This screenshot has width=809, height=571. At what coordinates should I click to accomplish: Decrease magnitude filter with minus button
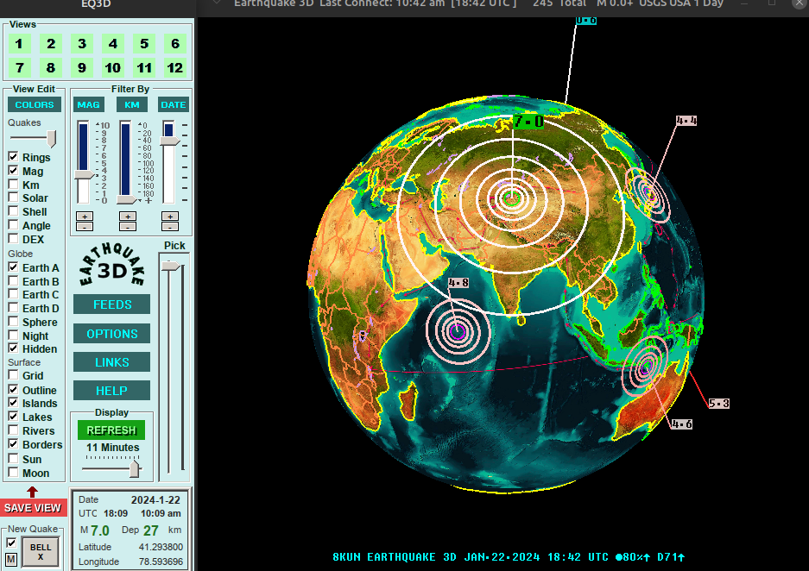pos(85,226)
